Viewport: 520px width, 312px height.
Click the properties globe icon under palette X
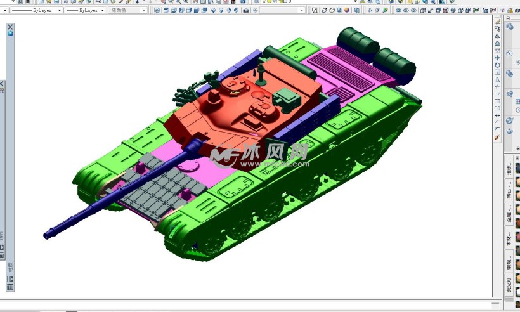10,34
